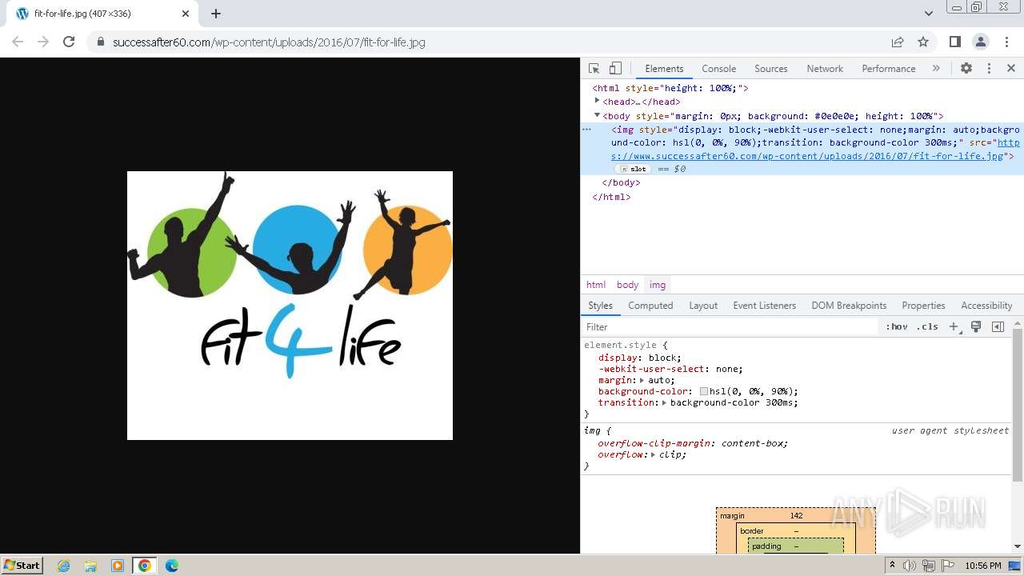The image size is (1024, 576).
Task: Close the DevTools panel
Action: pyautogui.click(x=1011, y=69)
